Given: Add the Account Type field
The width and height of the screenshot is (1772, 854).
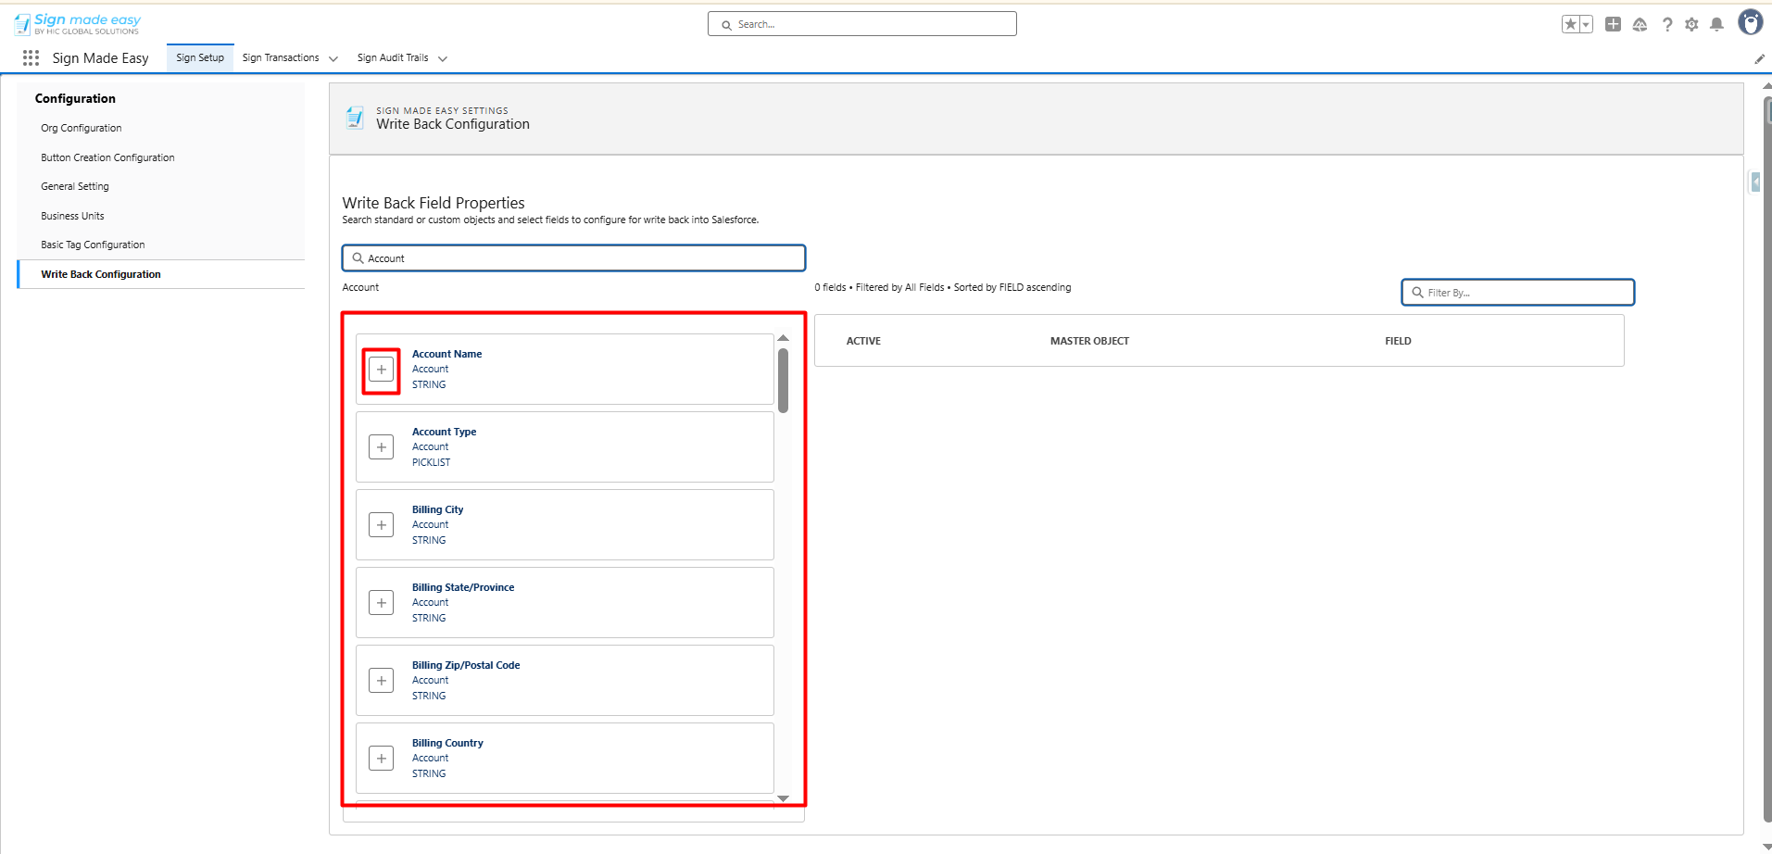Looking at the screenshot, I should click(x=381, y=447).
